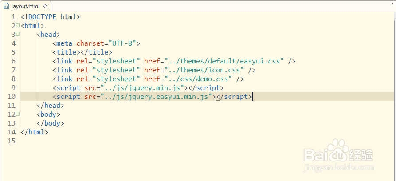
Task: Click the demo.css href value on line 8
Action: 198,79
